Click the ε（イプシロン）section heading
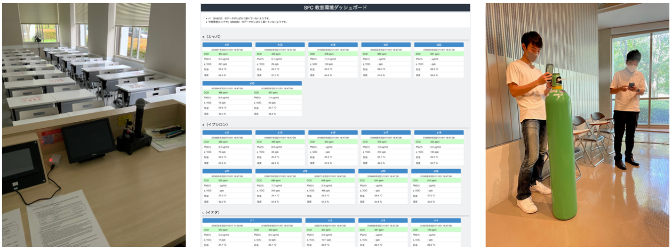This screenshot has width=672, height=250. (215, 125)
